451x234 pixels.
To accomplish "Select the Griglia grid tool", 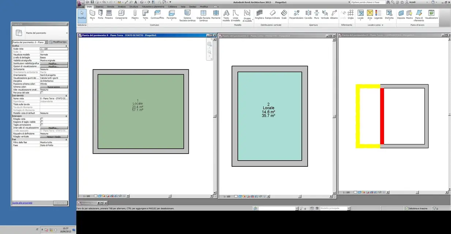I will coord(351,15).
